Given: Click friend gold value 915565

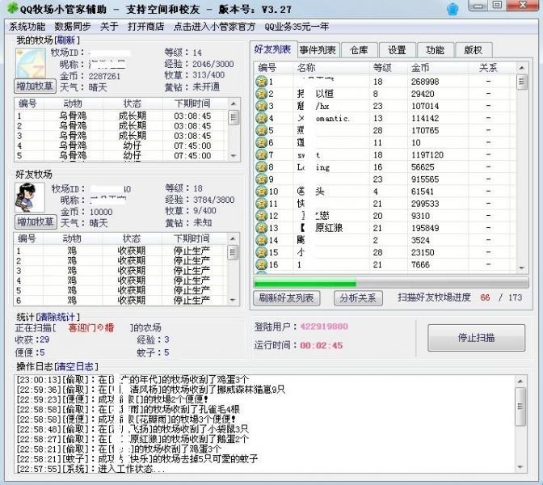Looking at the screenshot, I should point(425,179).
